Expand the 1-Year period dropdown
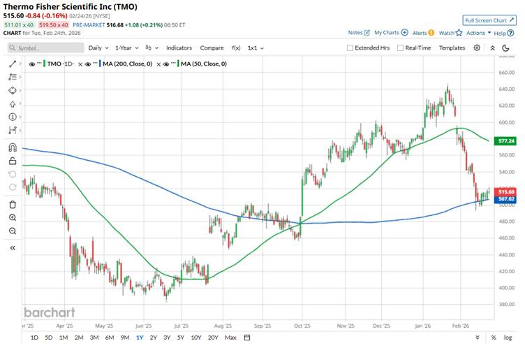The image size is (525, 348). (x=129, y=48)
